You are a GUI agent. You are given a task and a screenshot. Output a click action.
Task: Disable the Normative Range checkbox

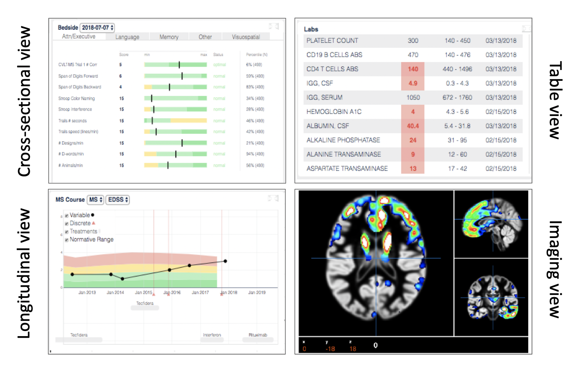67,240
